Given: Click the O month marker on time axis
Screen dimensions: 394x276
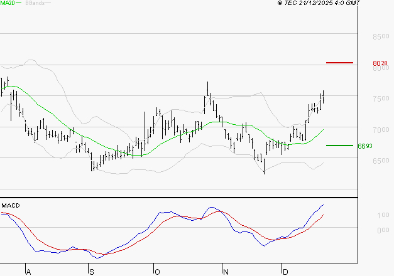Looking at the screenshot, I should (157, 272).
